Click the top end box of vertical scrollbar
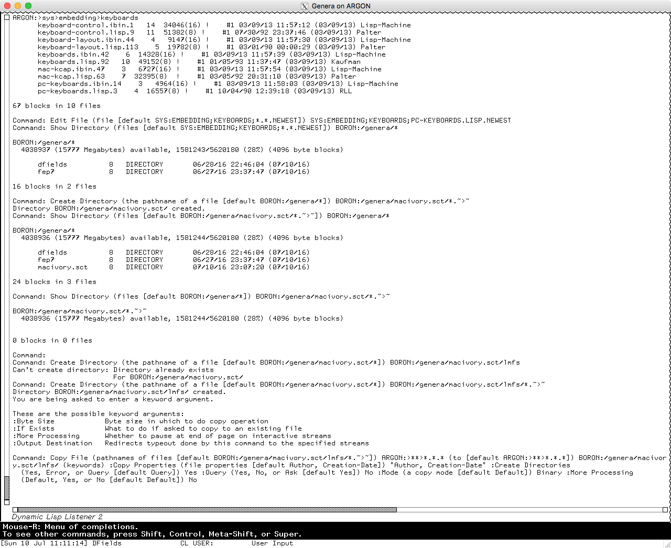 7,18
